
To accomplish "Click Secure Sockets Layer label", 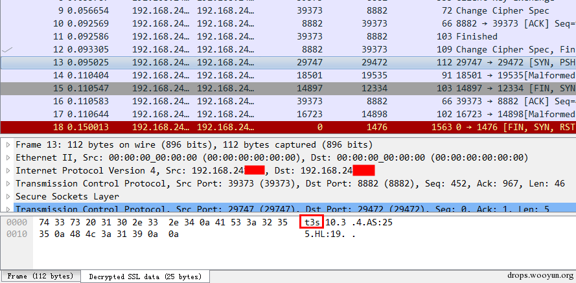I will coord(67,196).
